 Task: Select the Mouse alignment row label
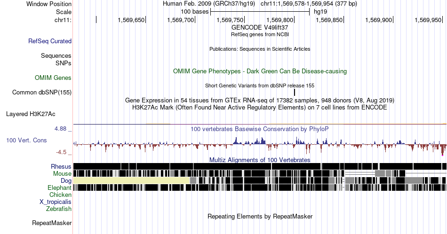[62, 174]
